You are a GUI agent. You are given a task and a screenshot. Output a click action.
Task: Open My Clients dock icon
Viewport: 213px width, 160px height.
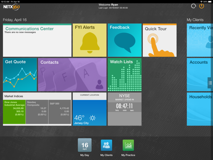(106, 145)
